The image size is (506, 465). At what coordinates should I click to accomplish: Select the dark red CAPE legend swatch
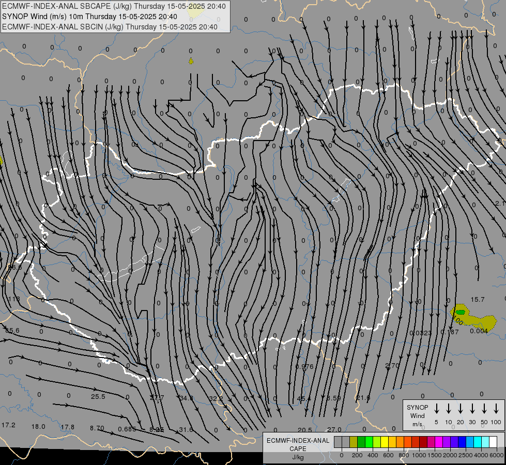click(x=423, y=442)
